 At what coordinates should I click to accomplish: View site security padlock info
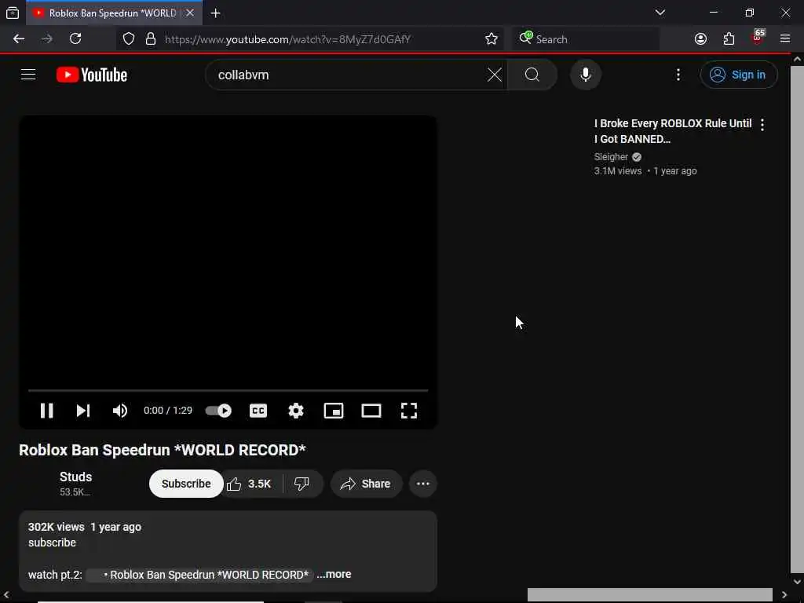tap(151, 39)
